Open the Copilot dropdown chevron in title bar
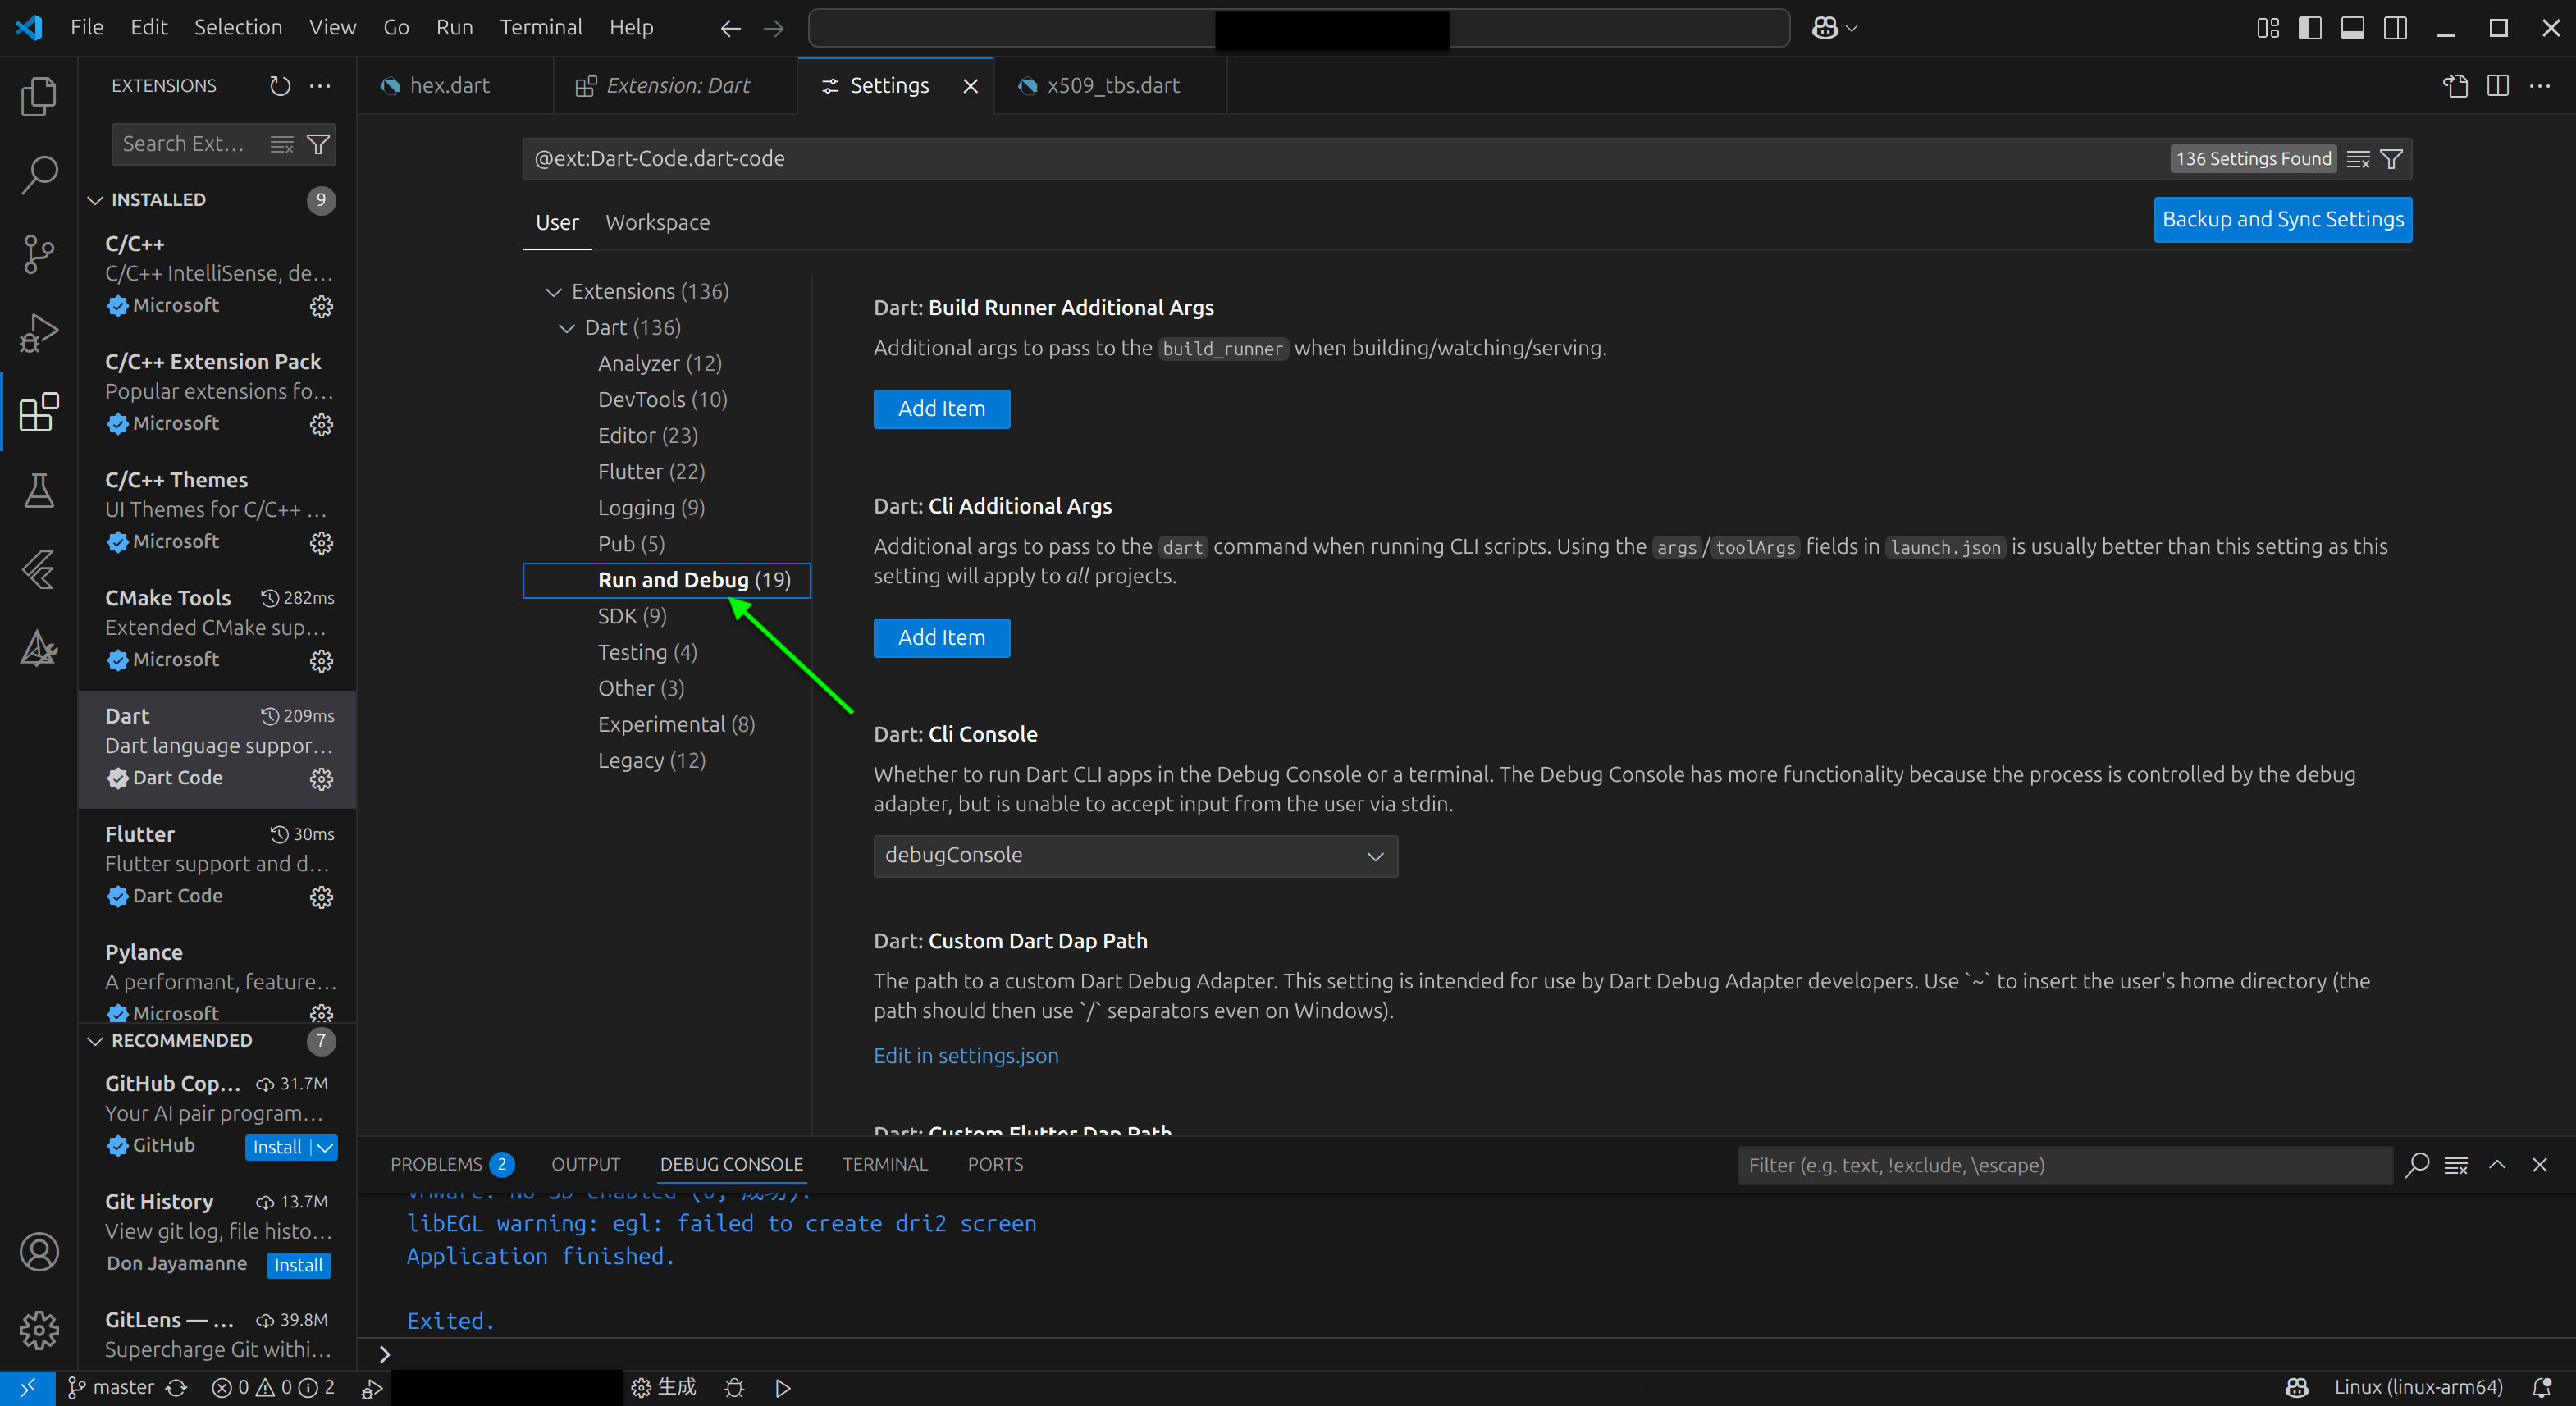Screen dimensions: 2576x1406 click(x=1852, y=28)
